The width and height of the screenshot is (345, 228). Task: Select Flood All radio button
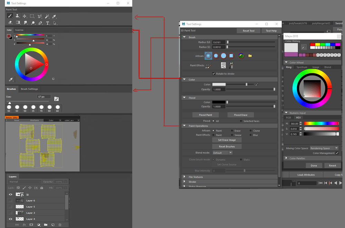click(x=213, y=121)
